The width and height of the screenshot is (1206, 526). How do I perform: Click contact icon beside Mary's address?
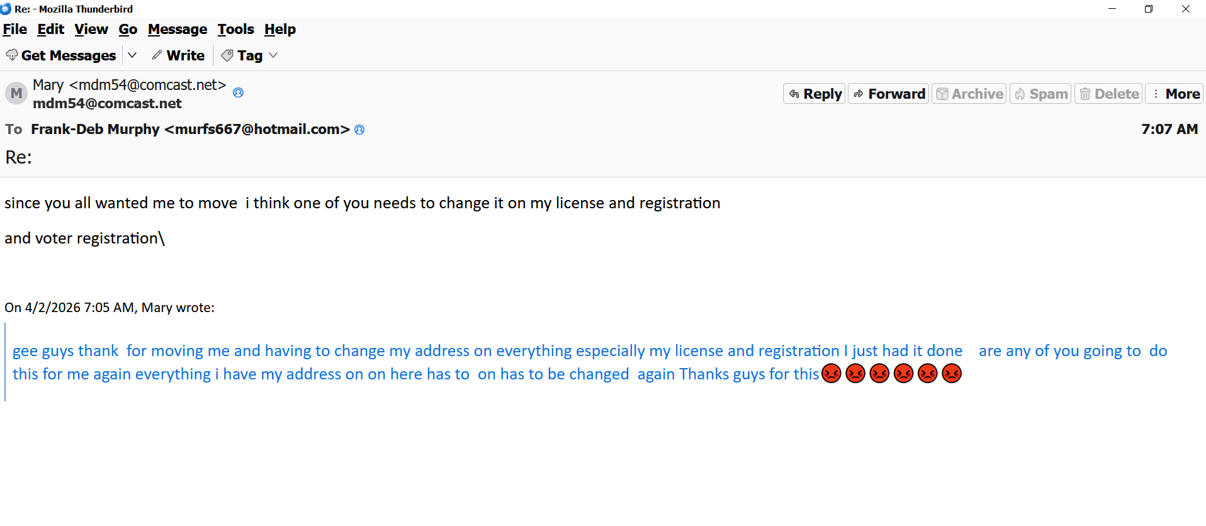point(238,92)
